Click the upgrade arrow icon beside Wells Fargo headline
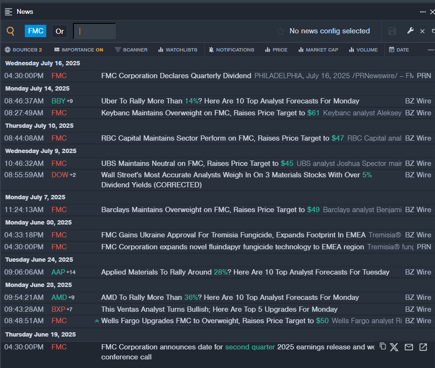435x368 pixels. coord(97,321)
